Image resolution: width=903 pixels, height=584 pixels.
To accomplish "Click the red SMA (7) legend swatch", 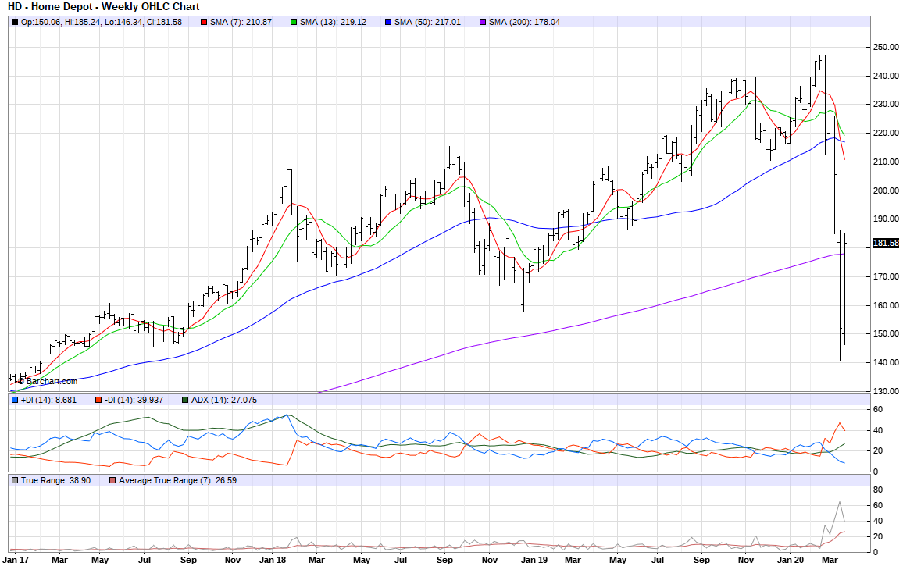I will [204, 22].
